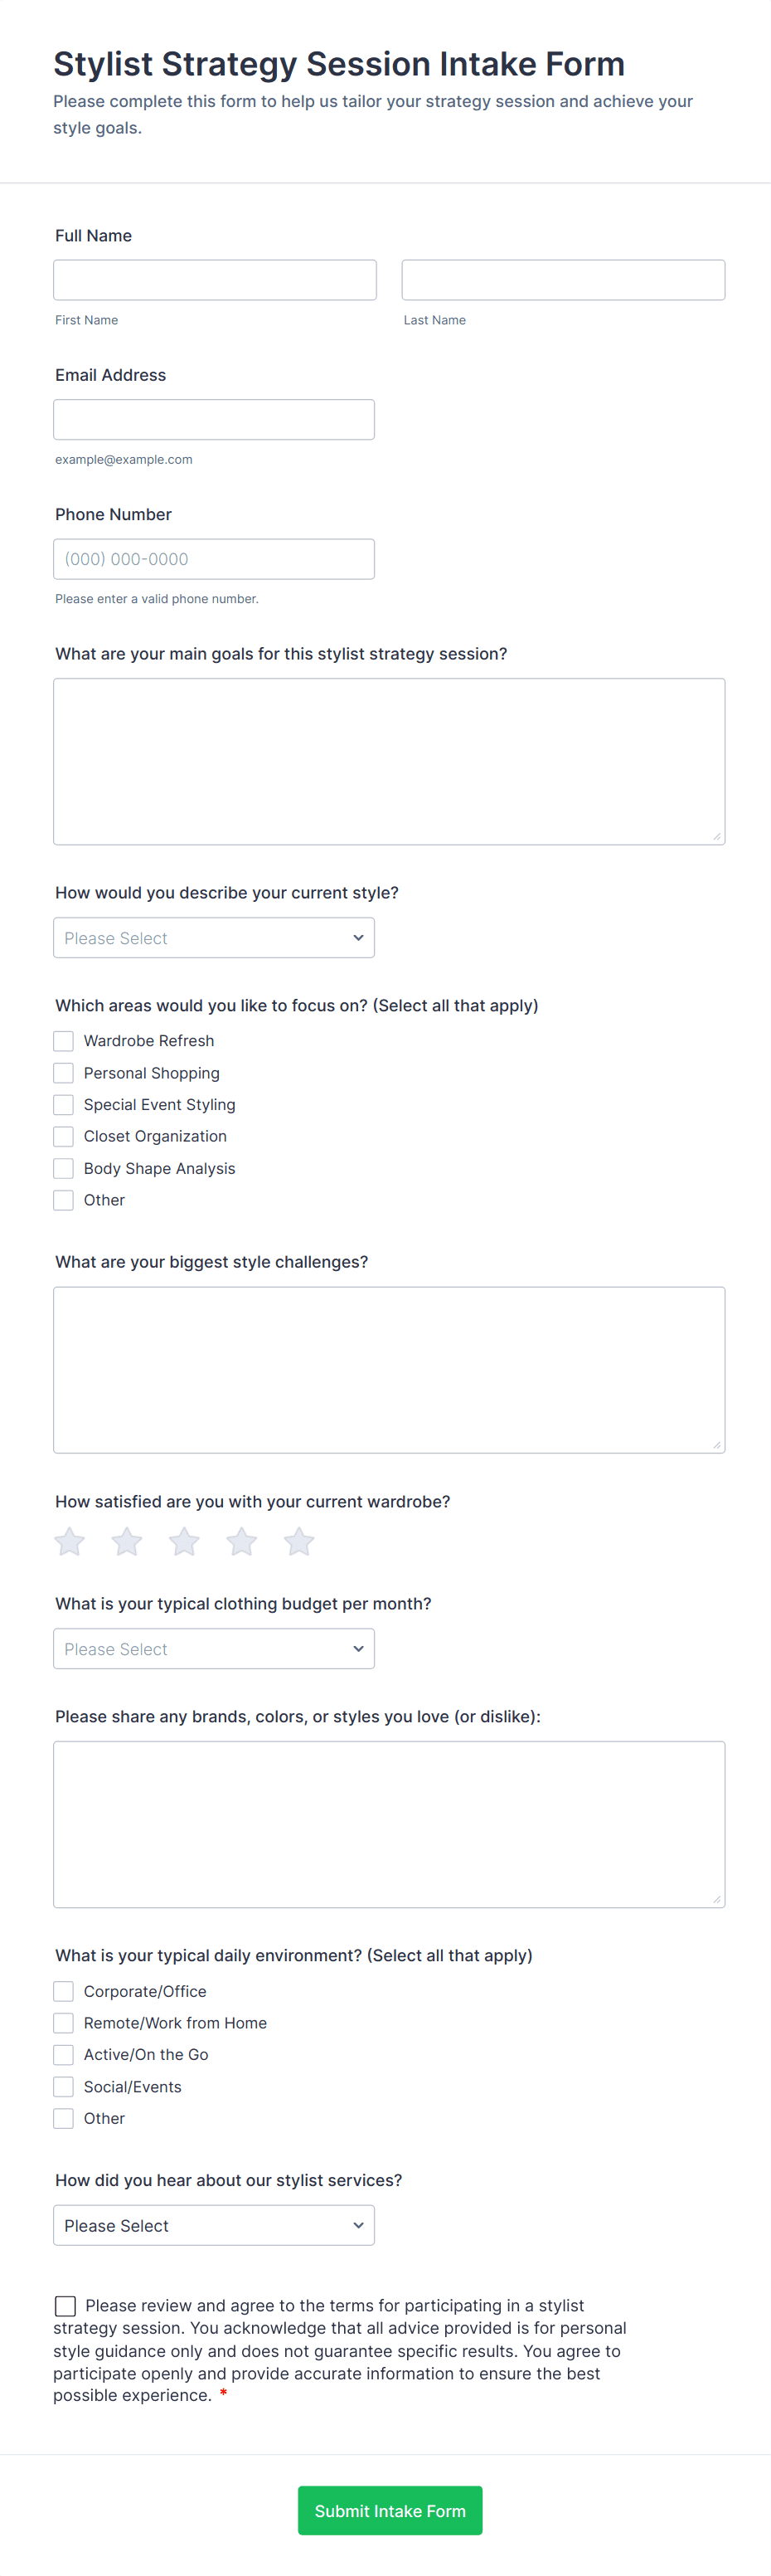Screen dimensions: 771x2576
Task: Expand the monthly clothing budget dropdown
Action: (x=214, y=1649)
